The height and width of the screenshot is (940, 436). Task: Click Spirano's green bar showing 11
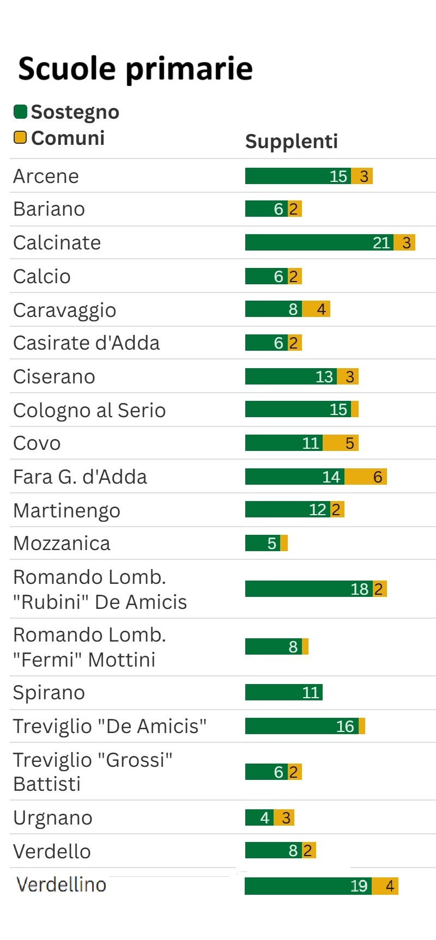[283, 692]
